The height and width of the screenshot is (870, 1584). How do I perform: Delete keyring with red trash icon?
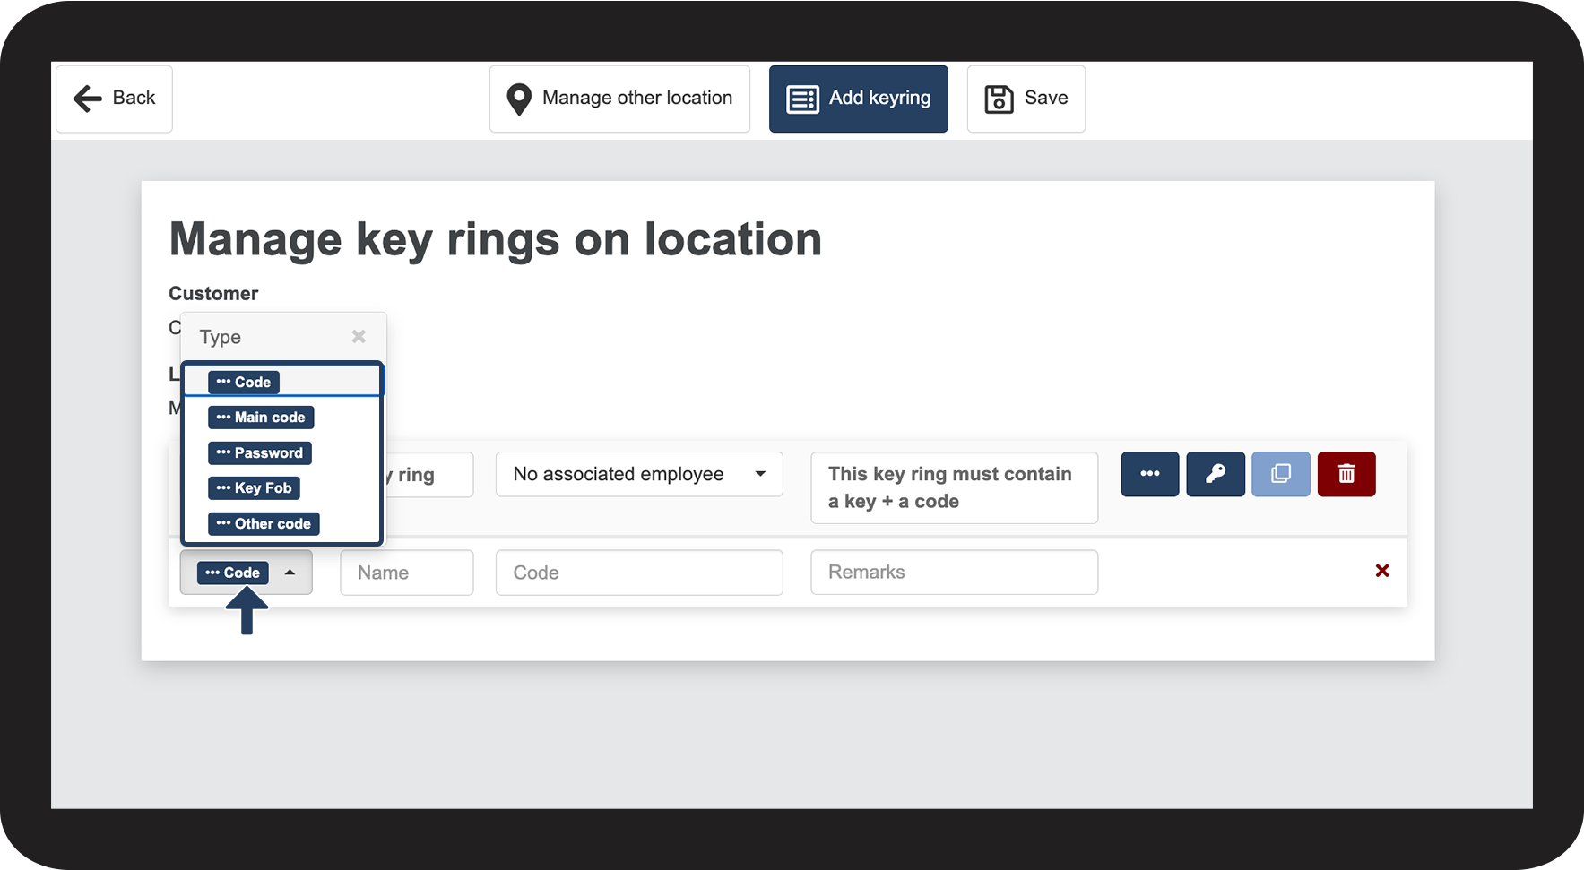(1346, 474)
